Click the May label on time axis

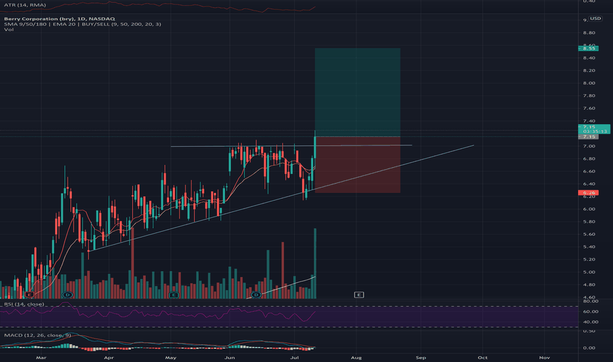click(x=171, y=357)
